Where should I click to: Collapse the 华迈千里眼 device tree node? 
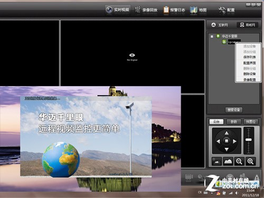[212, 36]
